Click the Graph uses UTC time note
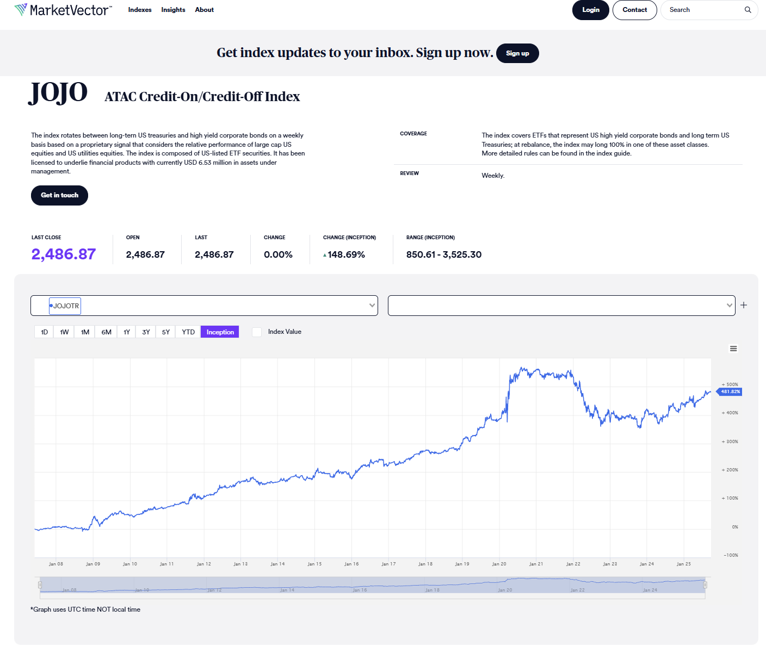This screenshot has height=653, width=766. pos(85,610)
